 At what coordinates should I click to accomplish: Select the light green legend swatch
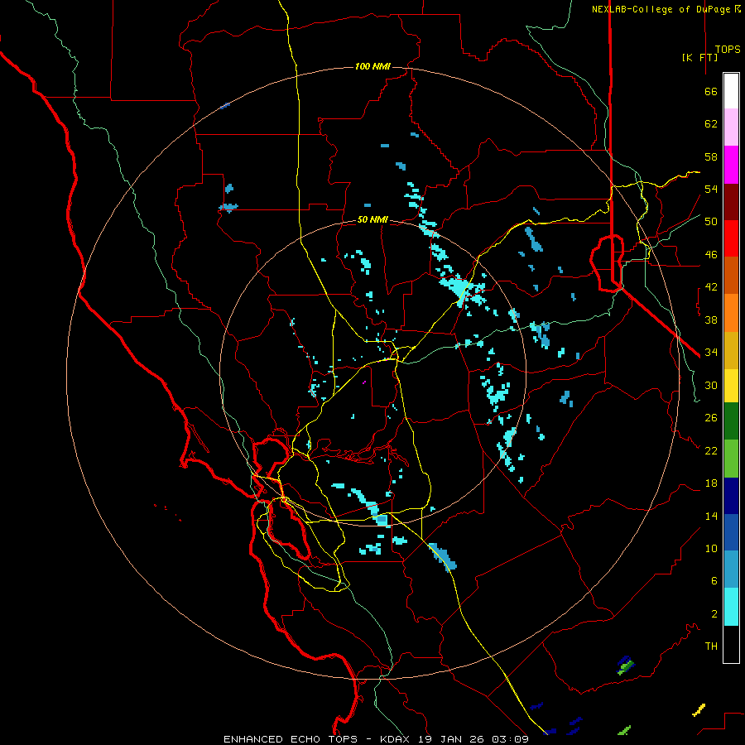point(731,459)
